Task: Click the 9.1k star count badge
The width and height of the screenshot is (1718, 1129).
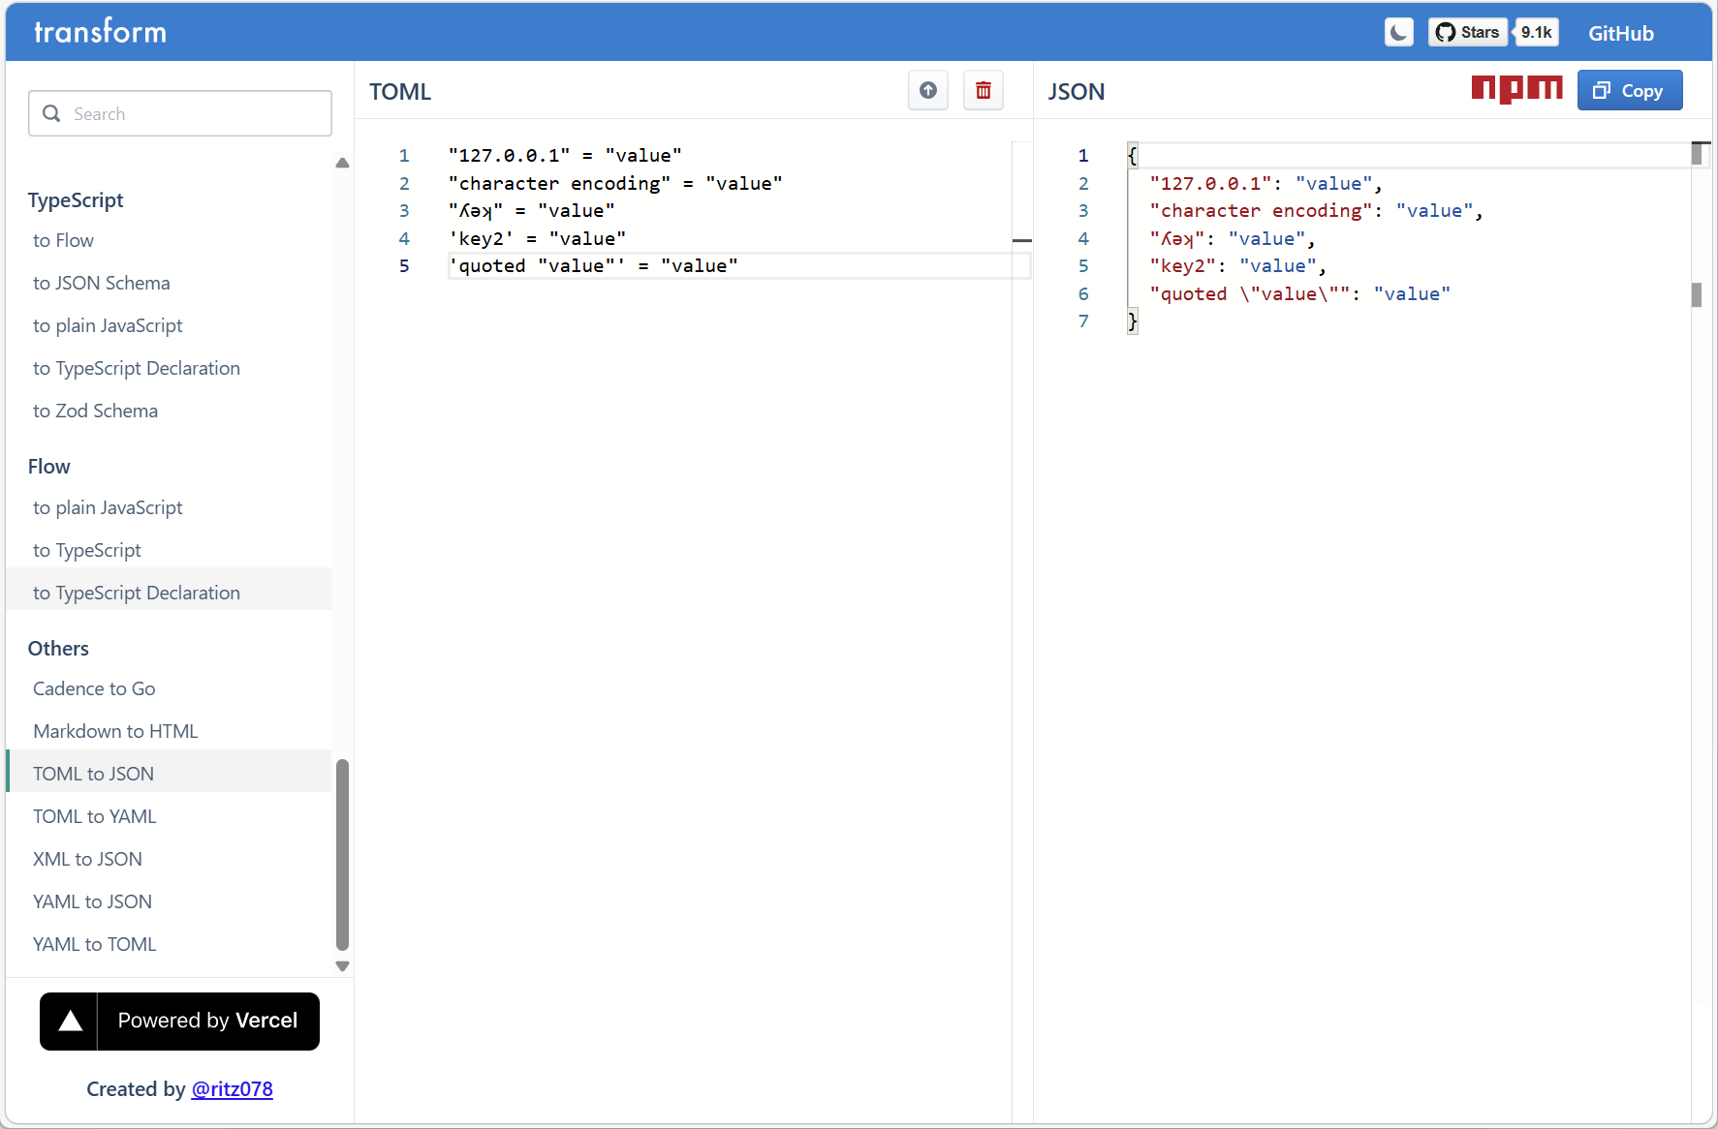Action: click(1536, 33)
